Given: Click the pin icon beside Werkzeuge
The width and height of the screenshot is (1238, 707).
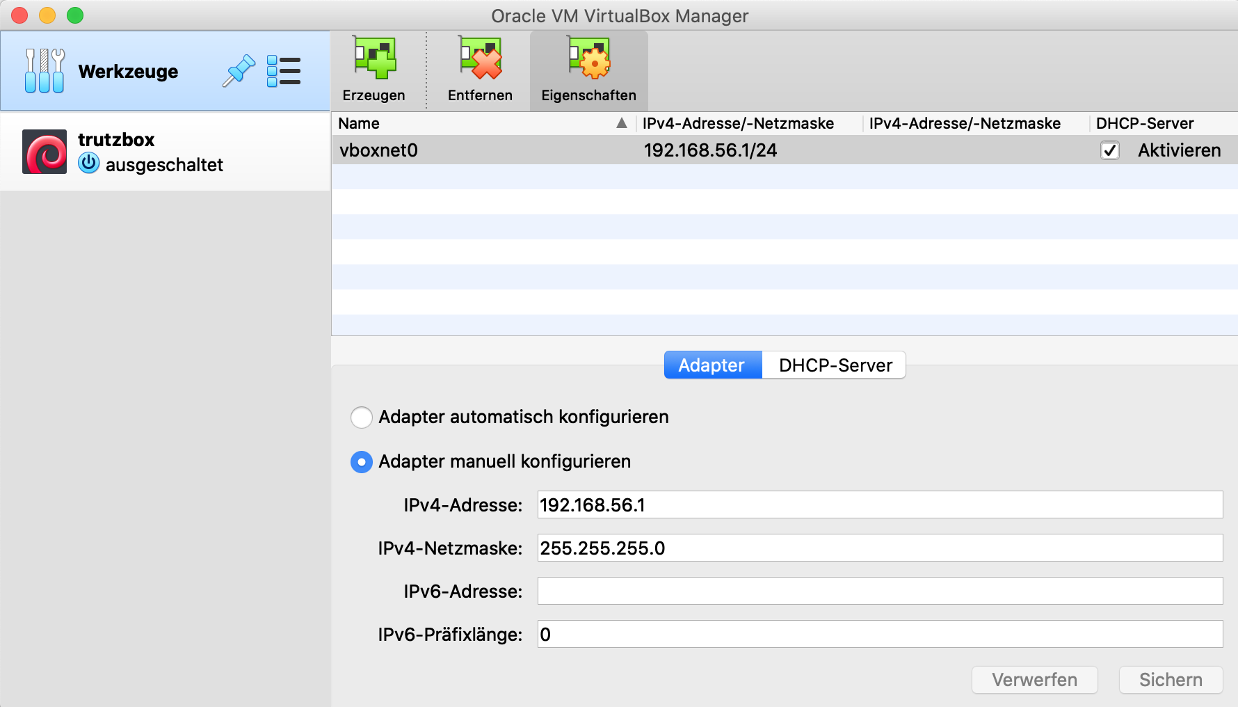Looking at the screenshot, I should coord(239,71).
